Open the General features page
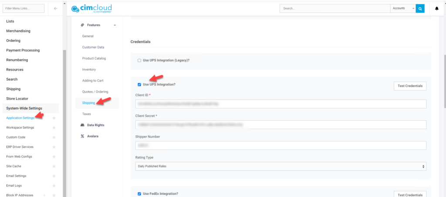Screen dimensions: 446x197 click(x=88, y=36)
